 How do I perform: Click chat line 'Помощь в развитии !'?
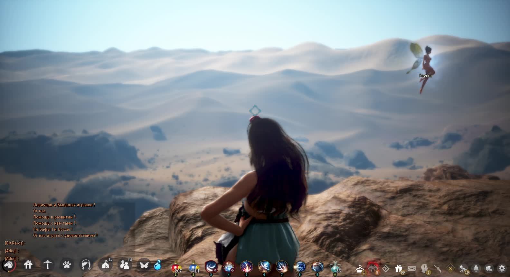click(54, 217)
